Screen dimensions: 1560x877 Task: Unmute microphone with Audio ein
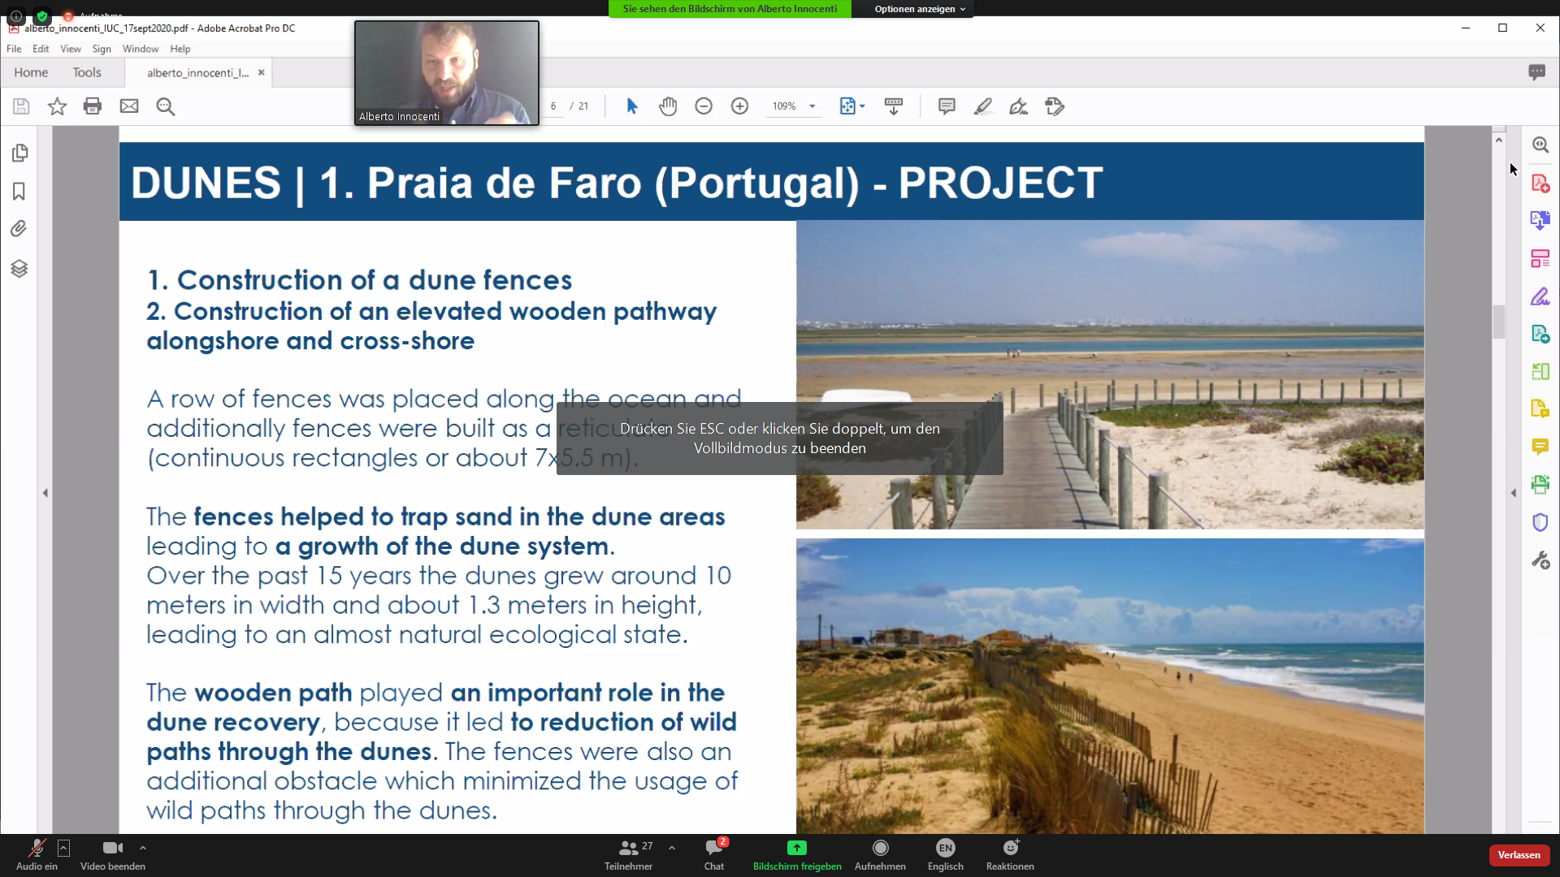(37, 854)
